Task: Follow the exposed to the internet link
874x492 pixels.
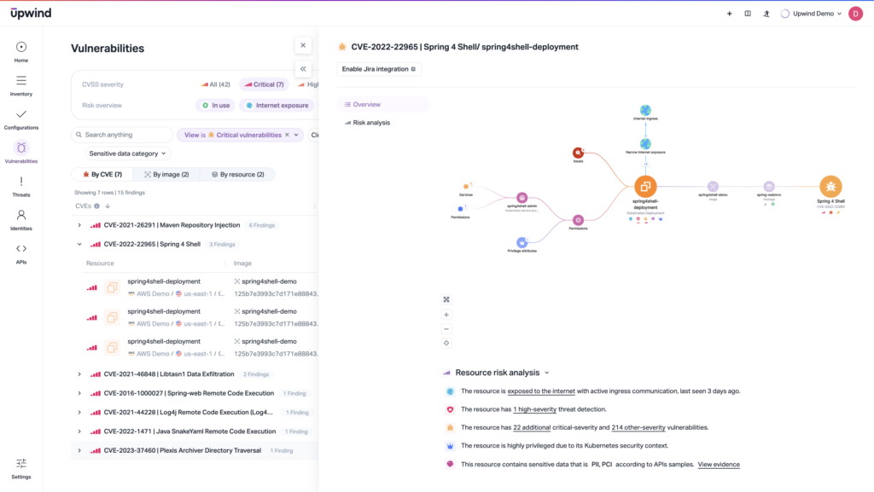Action: [540, 391]
